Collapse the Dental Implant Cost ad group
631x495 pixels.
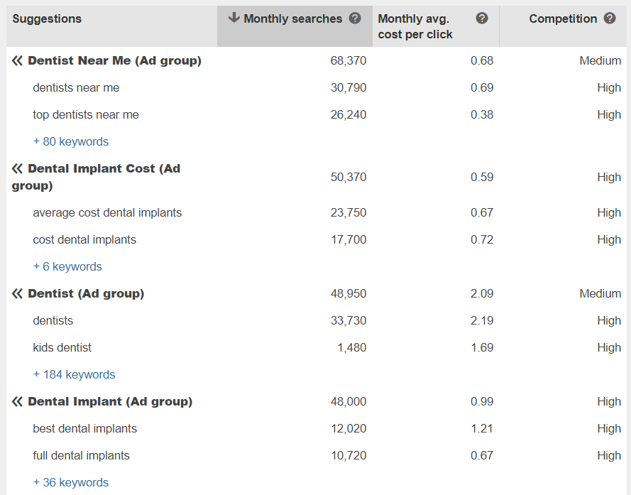[18, 169]
